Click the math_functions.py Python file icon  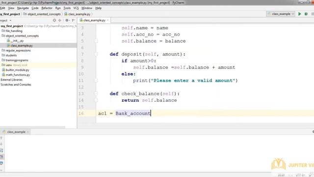coord(3,75)
